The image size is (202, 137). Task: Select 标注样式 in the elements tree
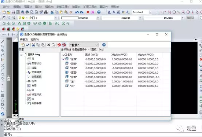pyautogui.click(x=36, y=95)
